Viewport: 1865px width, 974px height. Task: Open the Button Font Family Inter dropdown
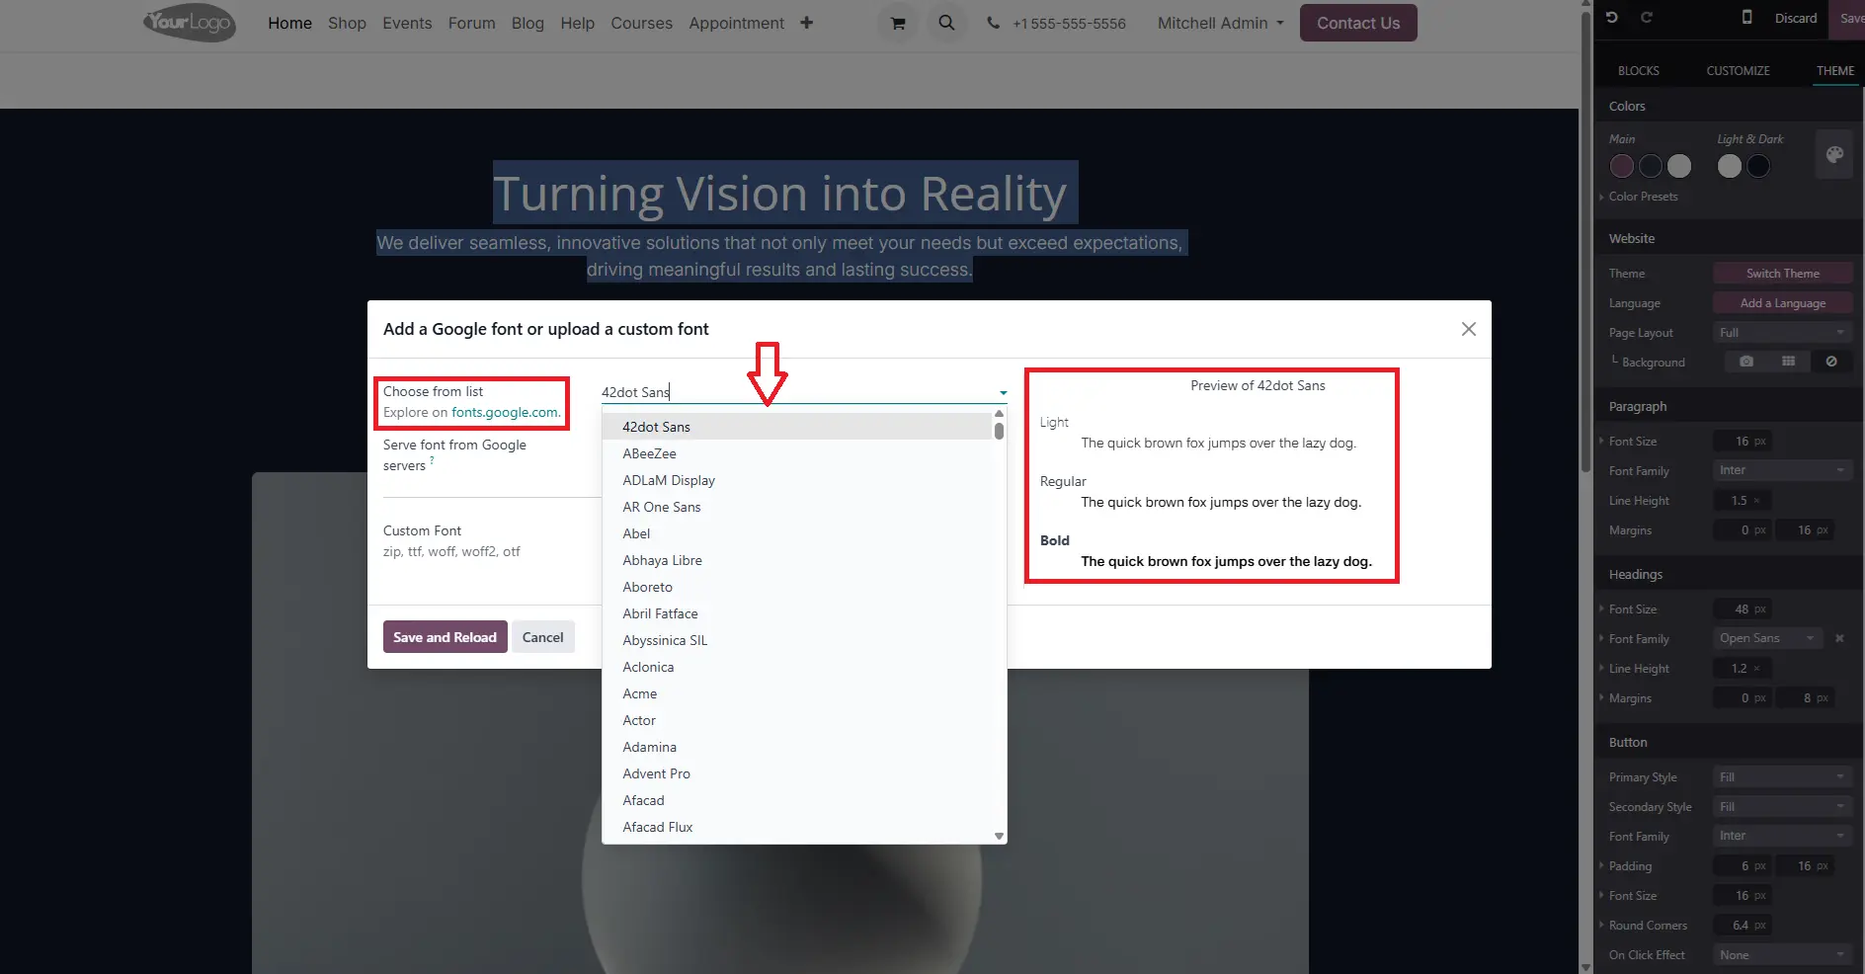tap(1782, 836)
